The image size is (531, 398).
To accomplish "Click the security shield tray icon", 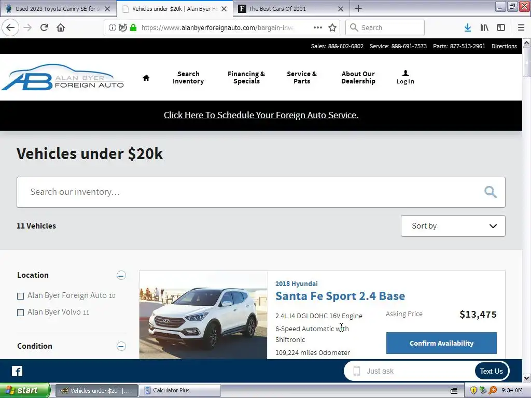I will [x=473, y=390].
